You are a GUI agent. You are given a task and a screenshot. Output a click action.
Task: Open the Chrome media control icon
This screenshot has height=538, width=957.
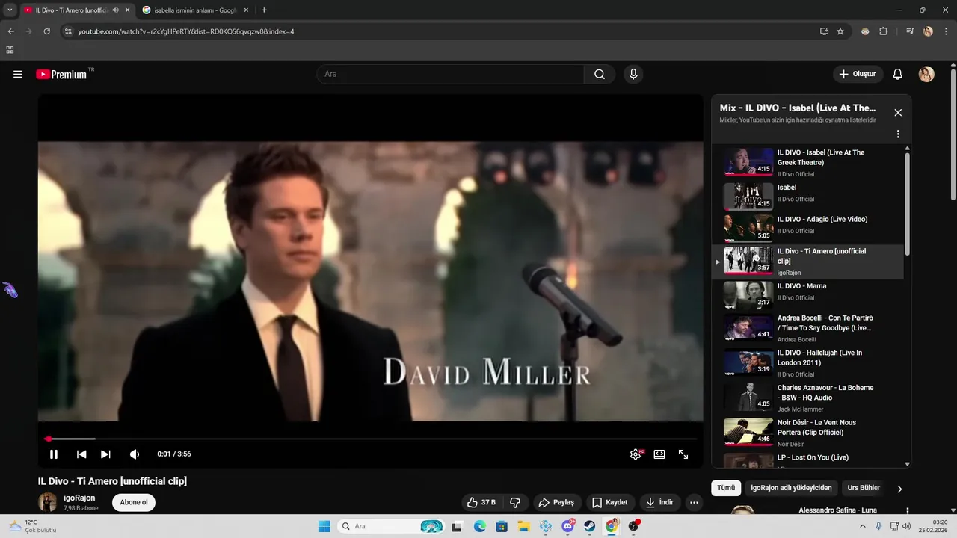[x=910, y=31]
